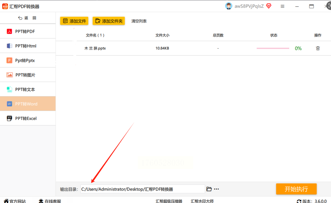The height and width of the screenshot is (203, 331).
Task: Go back with the 返回 button
Action: pyautogui.click(x=27, y=18)
